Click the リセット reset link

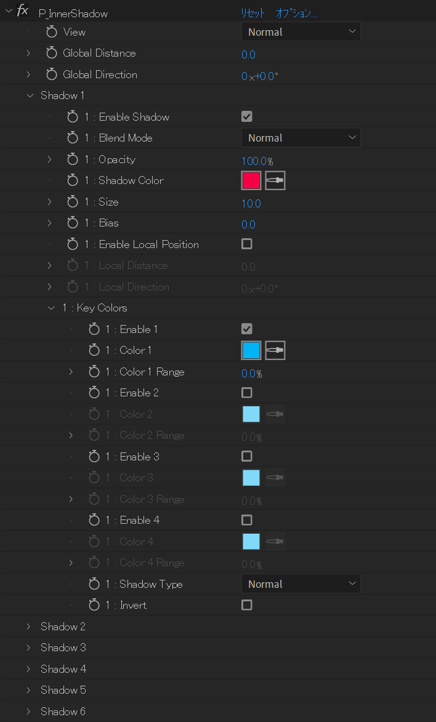click(253, 14)
